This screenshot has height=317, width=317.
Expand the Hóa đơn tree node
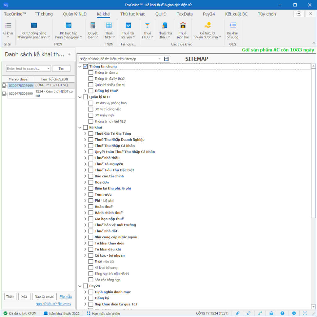click(x=85, y=182)
